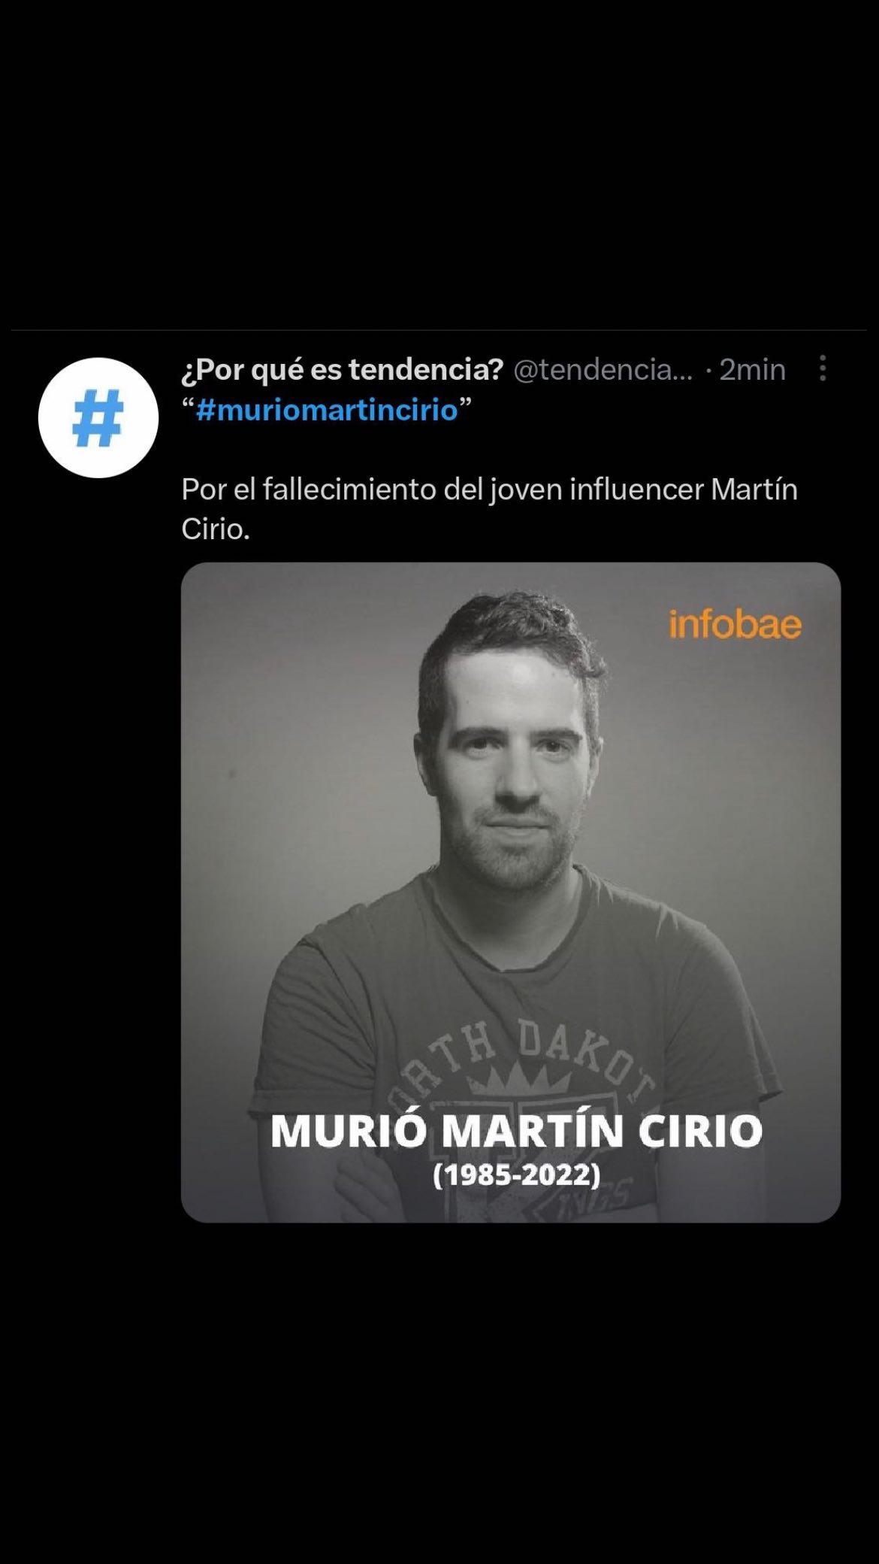Open the #muriomartincirio hashtag link
This screenshot has width=879, height=1564.
click(327, 411)
